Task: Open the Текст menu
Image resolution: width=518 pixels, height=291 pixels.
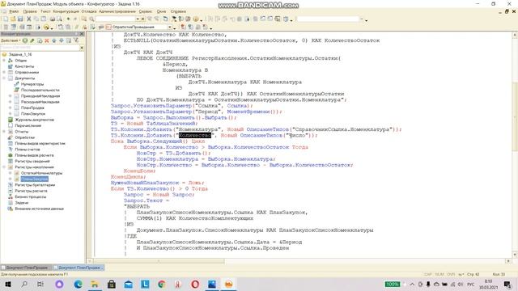Action: coord(45,11)
